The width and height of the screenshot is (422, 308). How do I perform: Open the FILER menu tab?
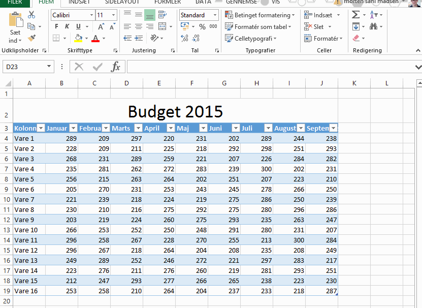(14, 2)
